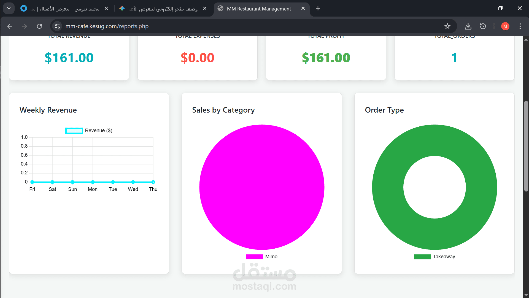529x298 pixels.
Task: Open browser history clock icon
Action: point(483,26)
